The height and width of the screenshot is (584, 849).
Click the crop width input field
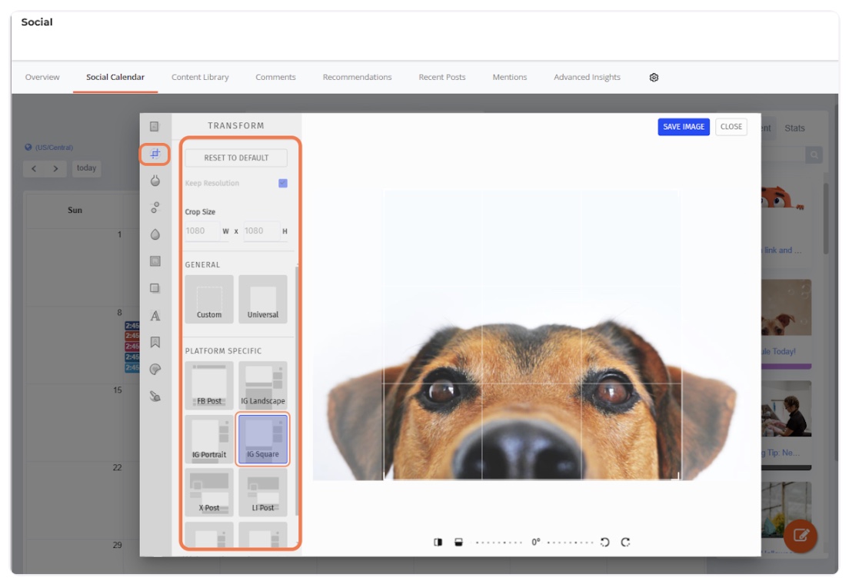point(202,231)
